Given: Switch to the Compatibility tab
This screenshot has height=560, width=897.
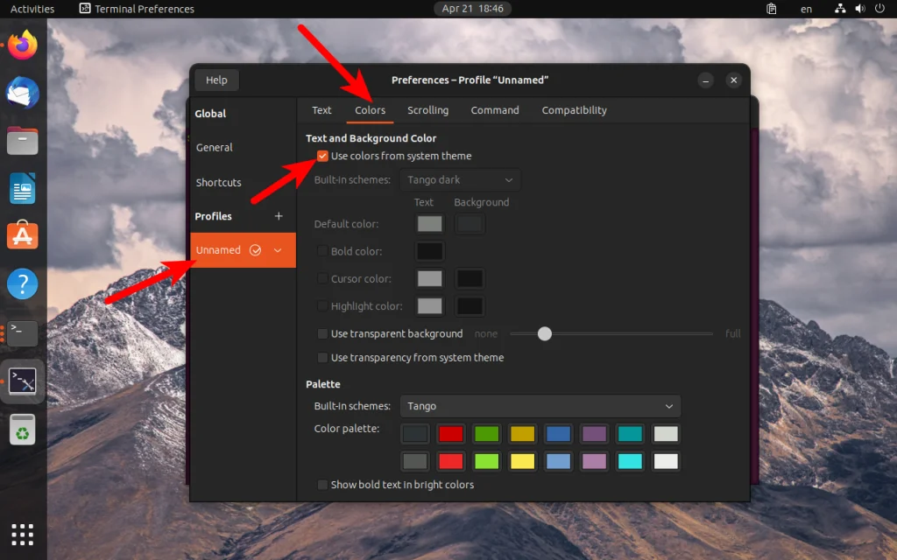Looking at the screenshot, I should (574, 110).
